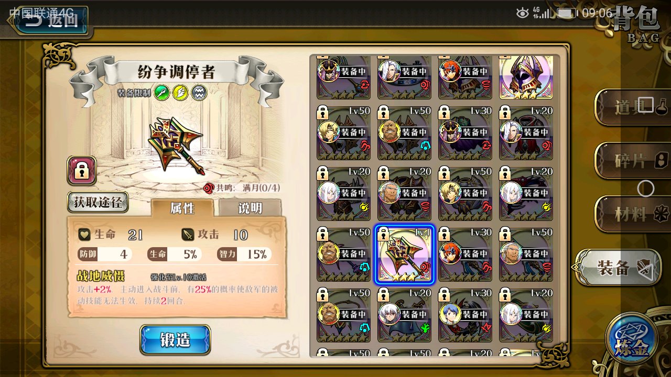Select the purple helmet equipment in top row
The height and width of the screenshot is (377, 671).
pos(526,77)
